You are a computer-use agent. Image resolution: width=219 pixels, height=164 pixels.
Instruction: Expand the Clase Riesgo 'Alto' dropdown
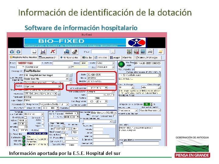(159, 87)
